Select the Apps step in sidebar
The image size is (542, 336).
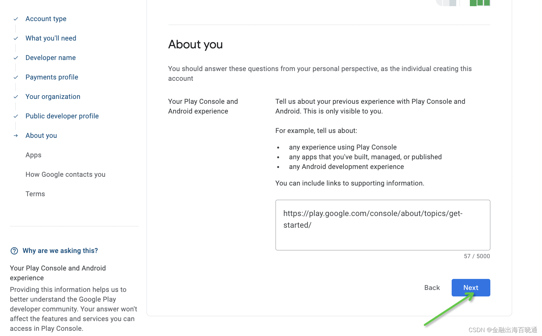33,155
